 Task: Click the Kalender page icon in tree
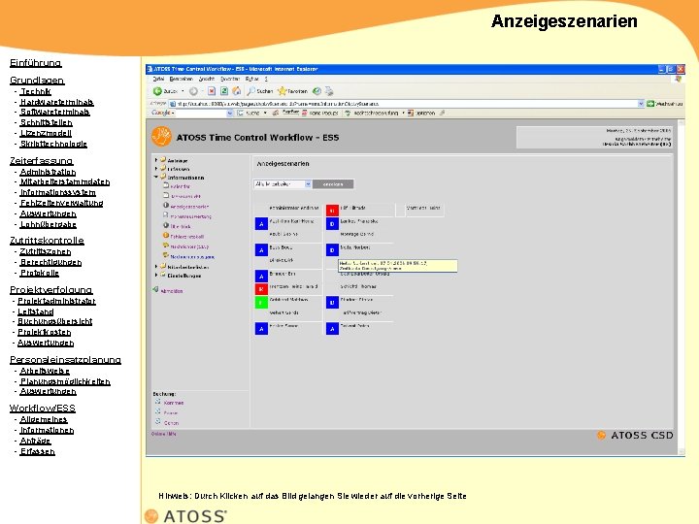166,185
